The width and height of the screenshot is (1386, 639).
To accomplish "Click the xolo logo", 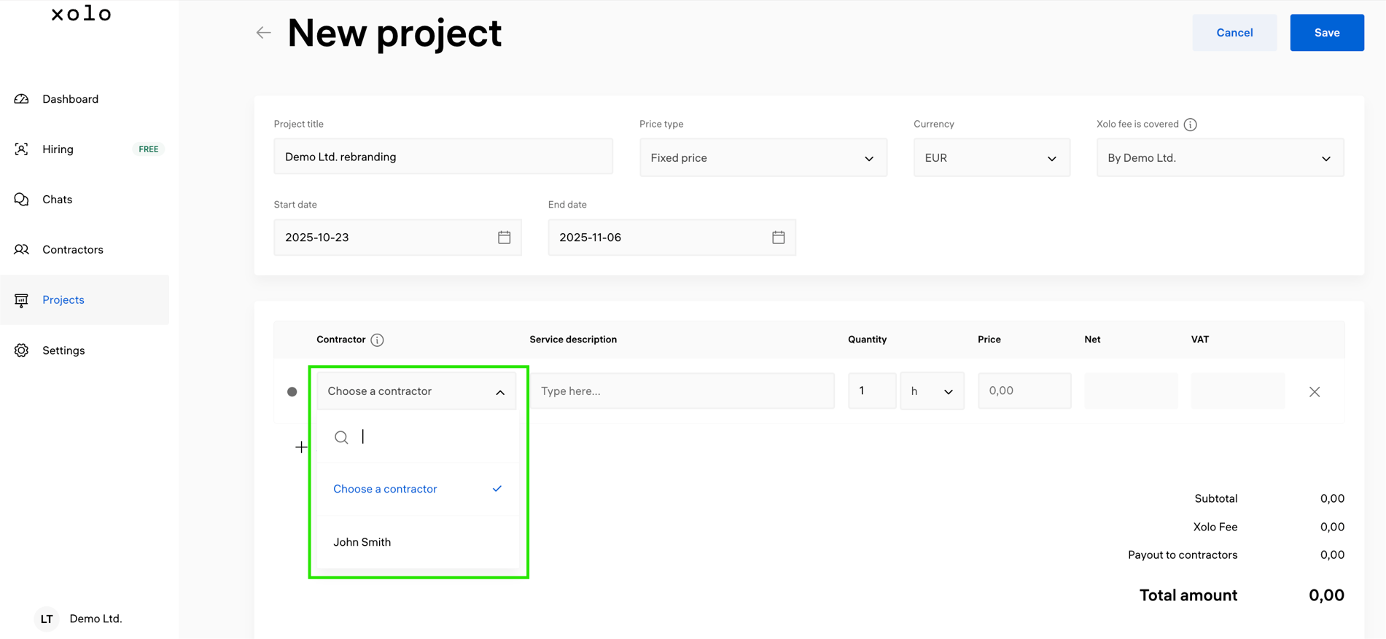I will click(x=81, y=14).
